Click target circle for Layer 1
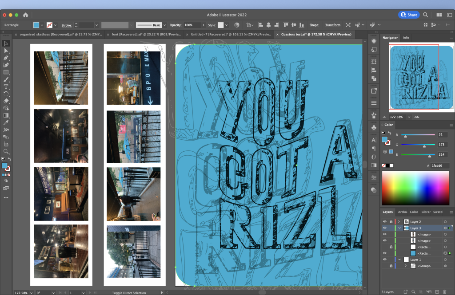The width and height of the screenshot is (455, 295). [x=445, y=260]
